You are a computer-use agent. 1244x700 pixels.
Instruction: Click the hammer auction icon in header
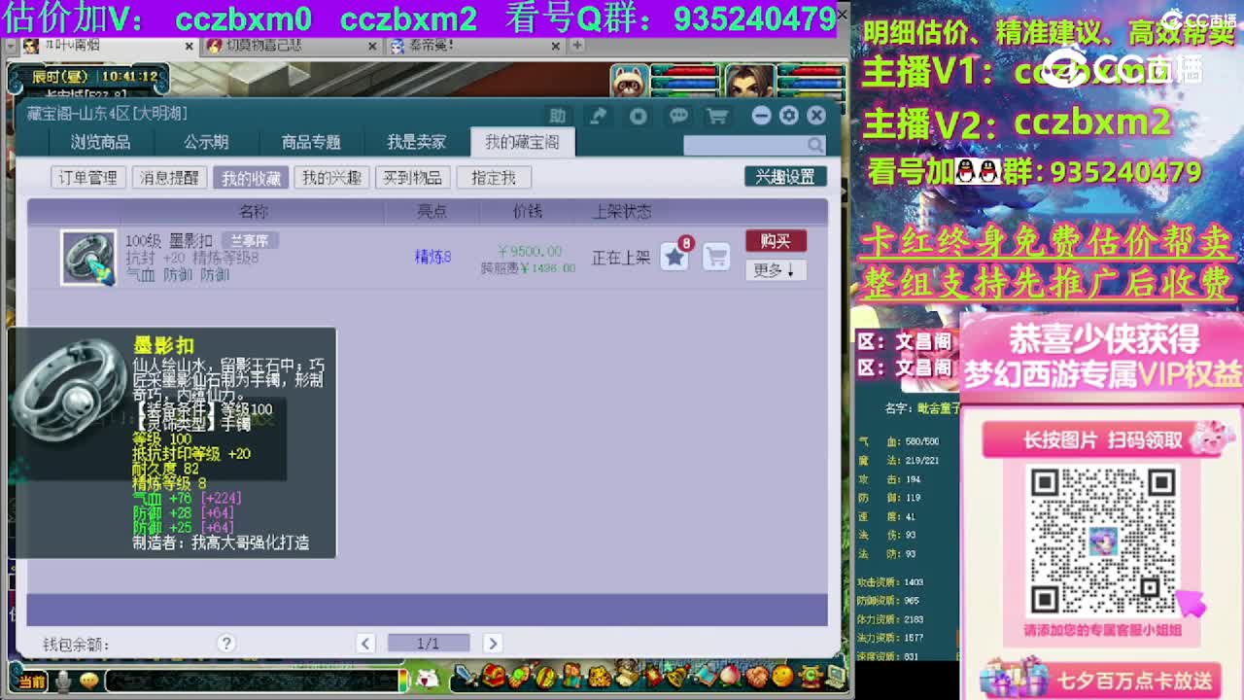pyautogui.click(x=599, y=116)
